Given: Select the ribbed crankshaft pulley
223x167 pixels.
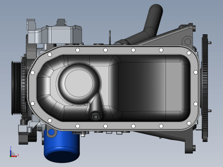Looking at the screenshot, I should coord(16,88).
